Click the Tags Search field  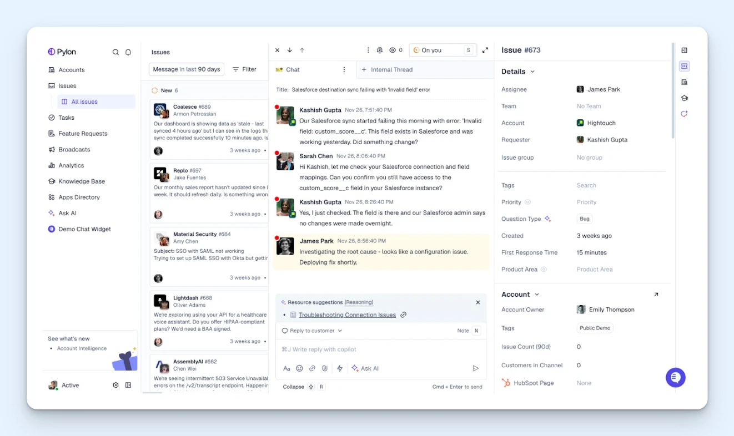[x=586, y=185]
